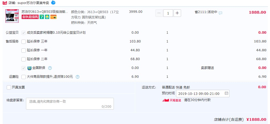Click the quantity input showing 1
Screen dimensions: 270x124
168,13
